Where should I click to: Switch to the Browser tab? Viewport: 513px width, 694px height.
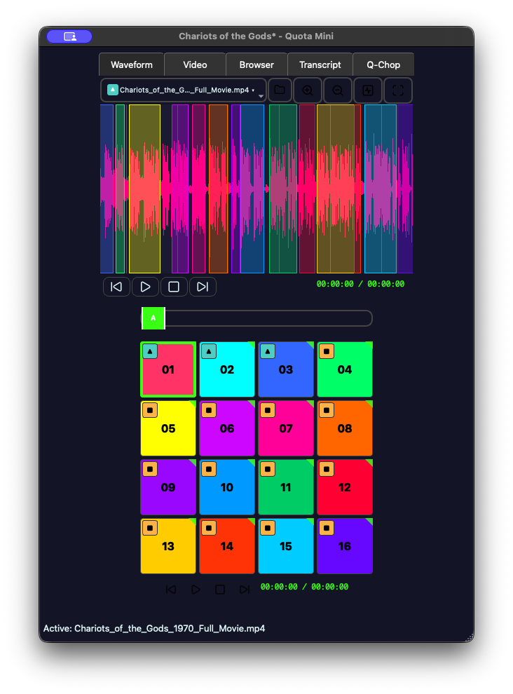(x=256, y=64)
